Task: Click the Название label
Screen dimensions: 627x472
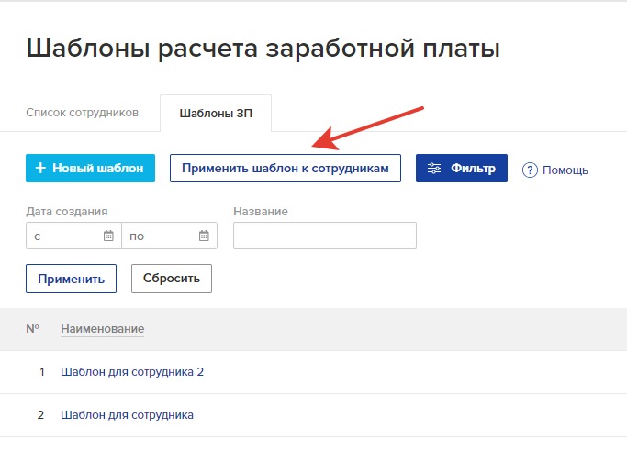Action: pyautogui.click(x=261, y=211)
